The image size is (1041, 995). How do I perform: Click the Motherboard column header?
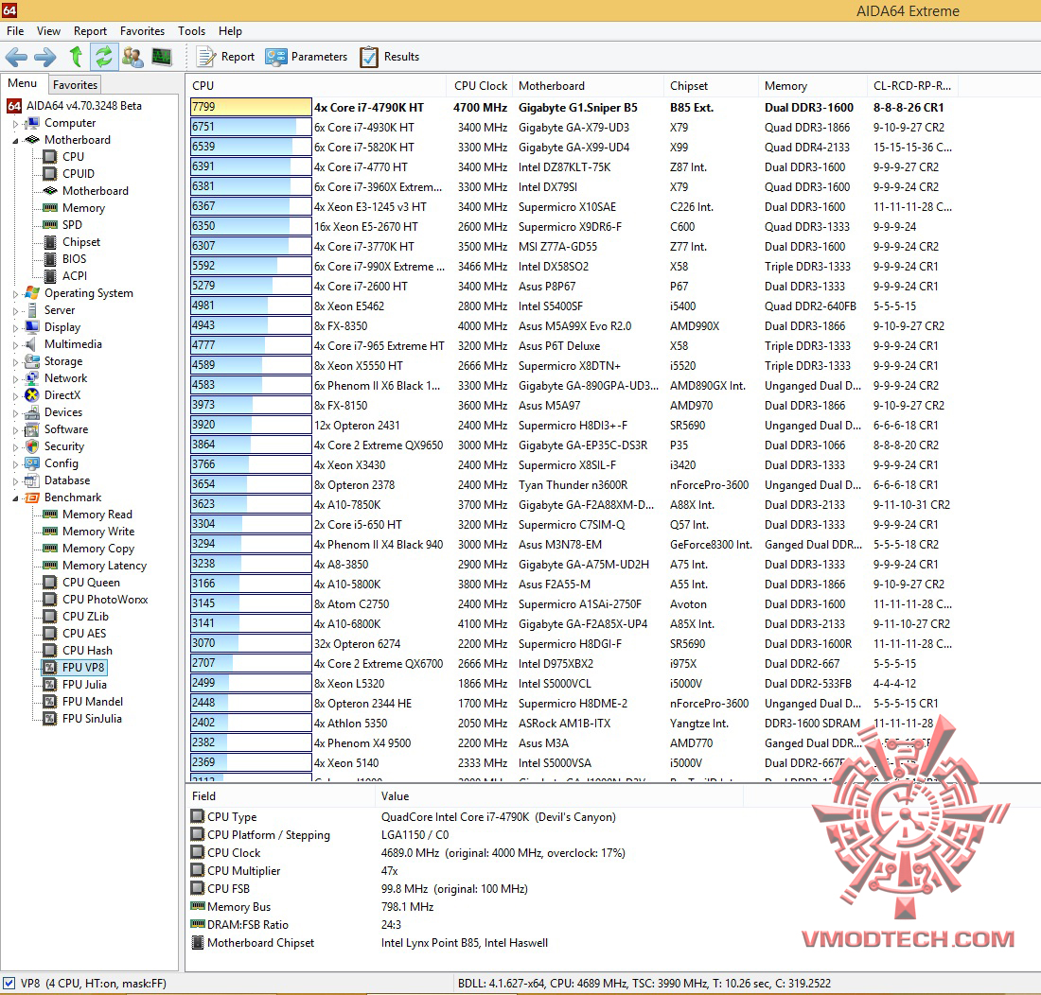(589, 85)
